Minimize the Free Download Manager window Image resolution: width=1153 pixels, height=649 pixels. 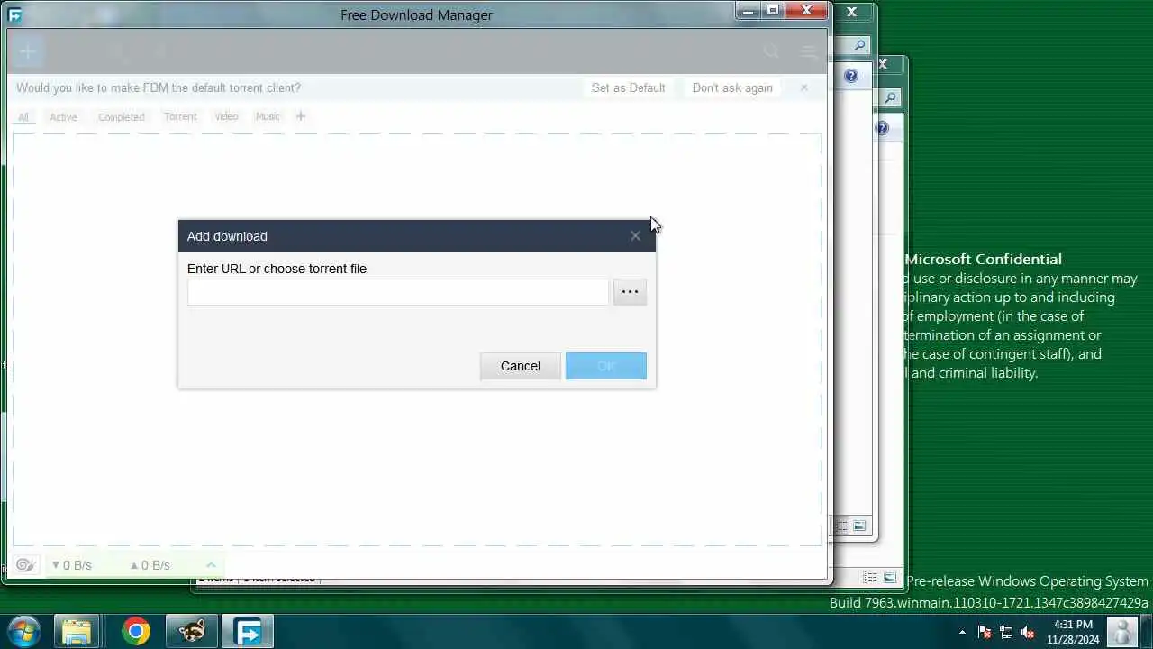coord(748,11)
